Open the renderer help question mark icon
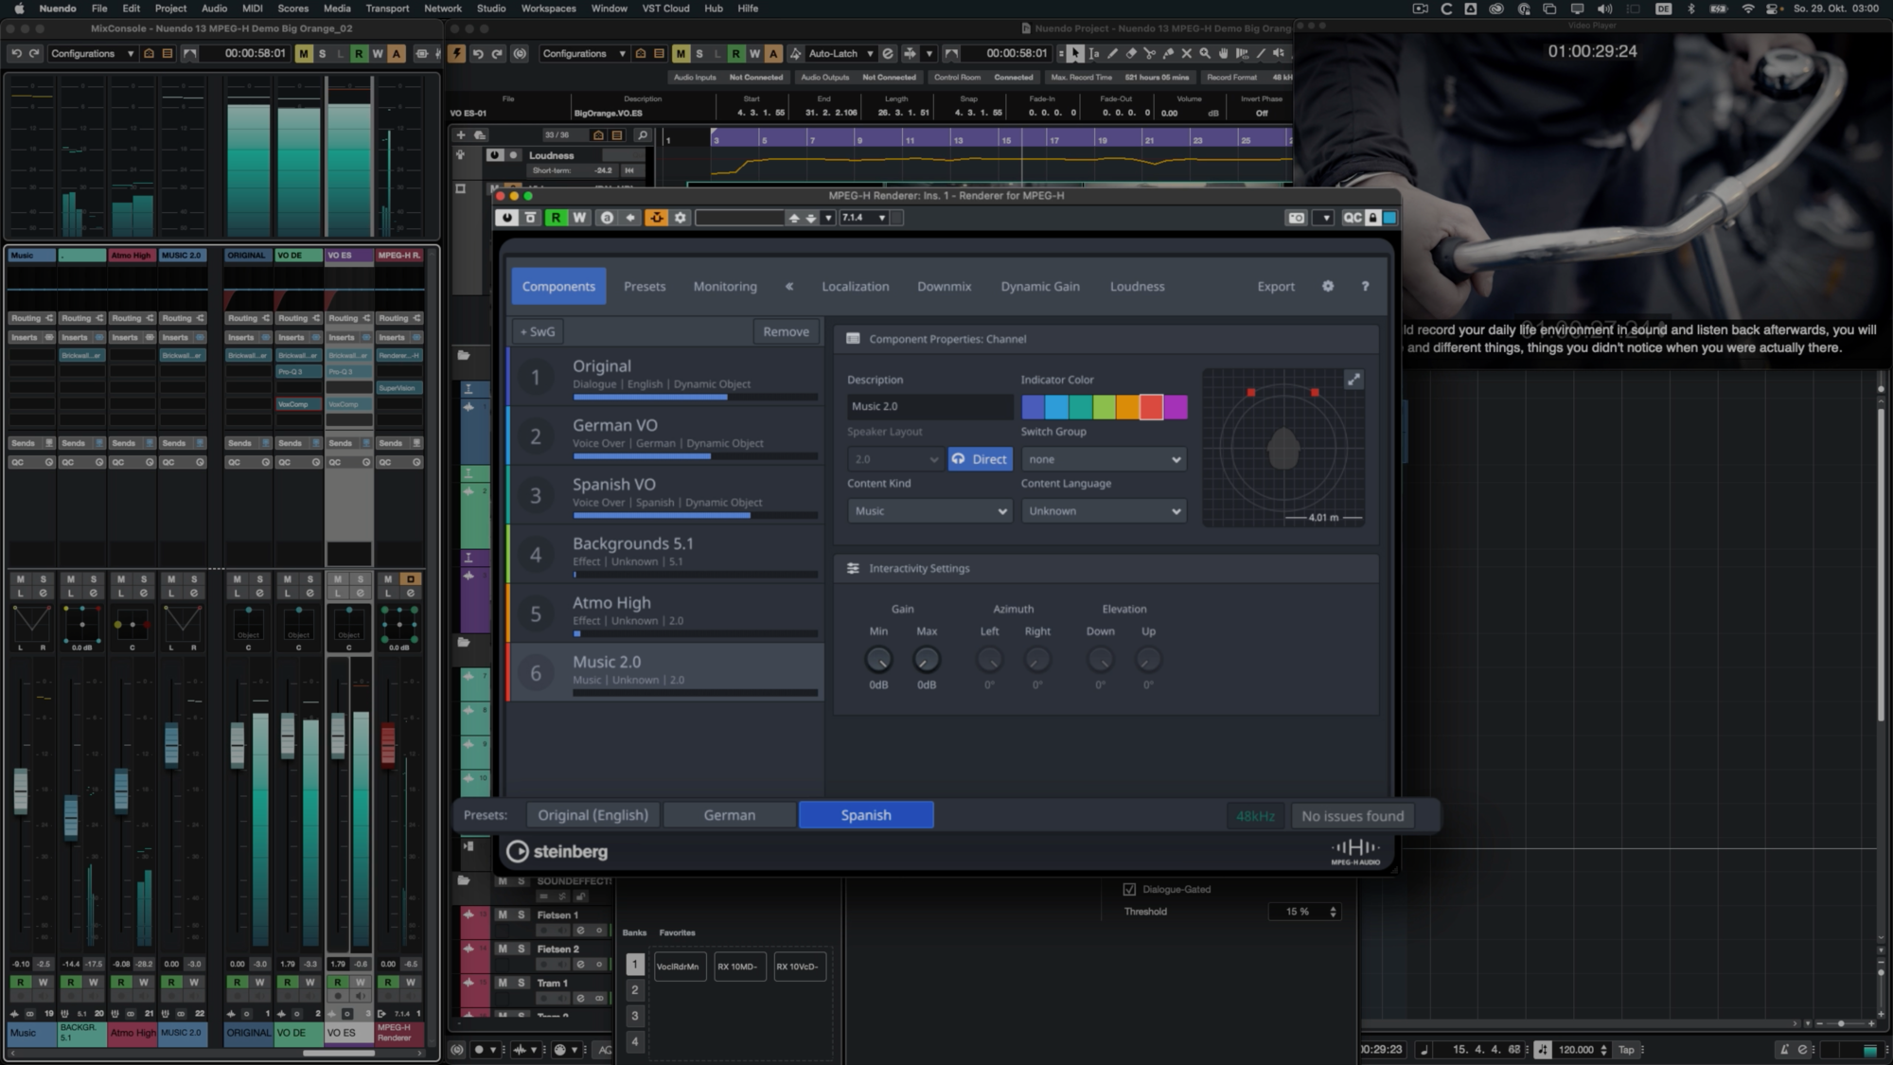 tap(1364, 286)
